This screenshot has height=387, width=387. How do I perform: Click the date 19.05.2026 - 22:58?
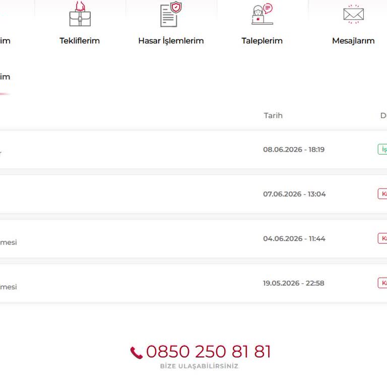pyautogui.click(x=294, y=283)
